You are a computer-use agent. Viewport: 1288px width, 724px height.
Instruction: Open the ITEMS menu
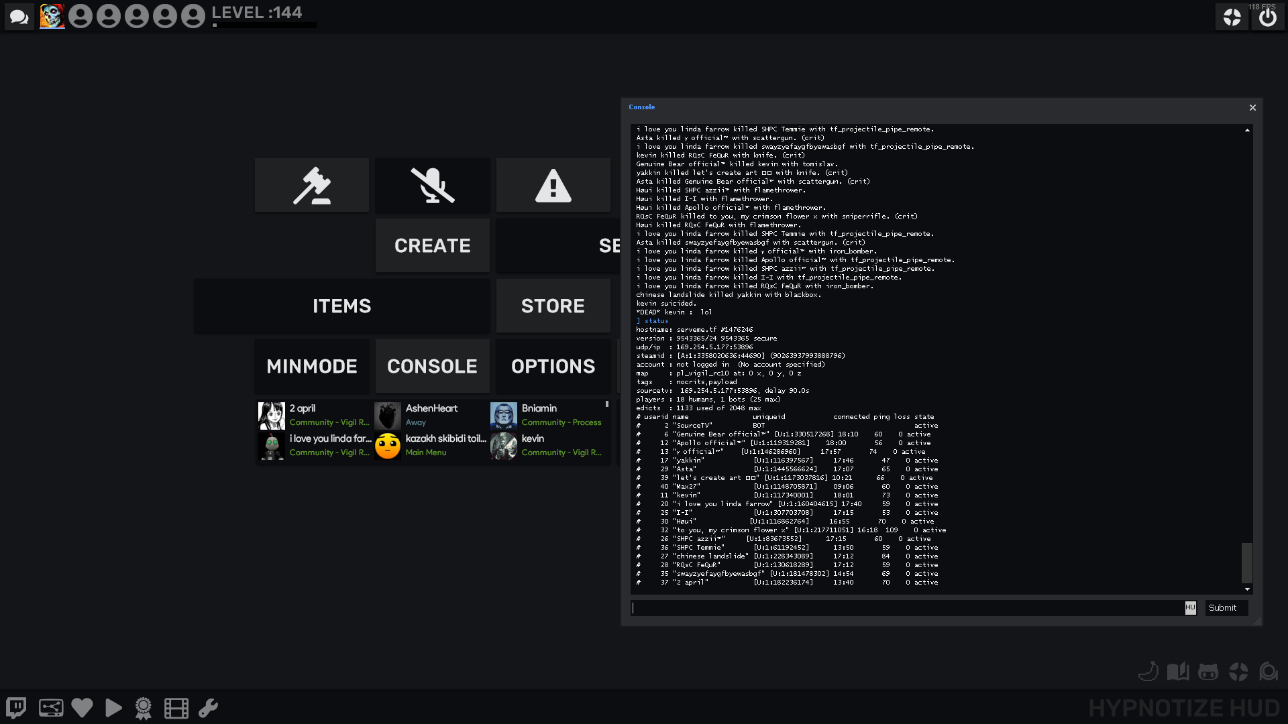click(x=341, y=306)
